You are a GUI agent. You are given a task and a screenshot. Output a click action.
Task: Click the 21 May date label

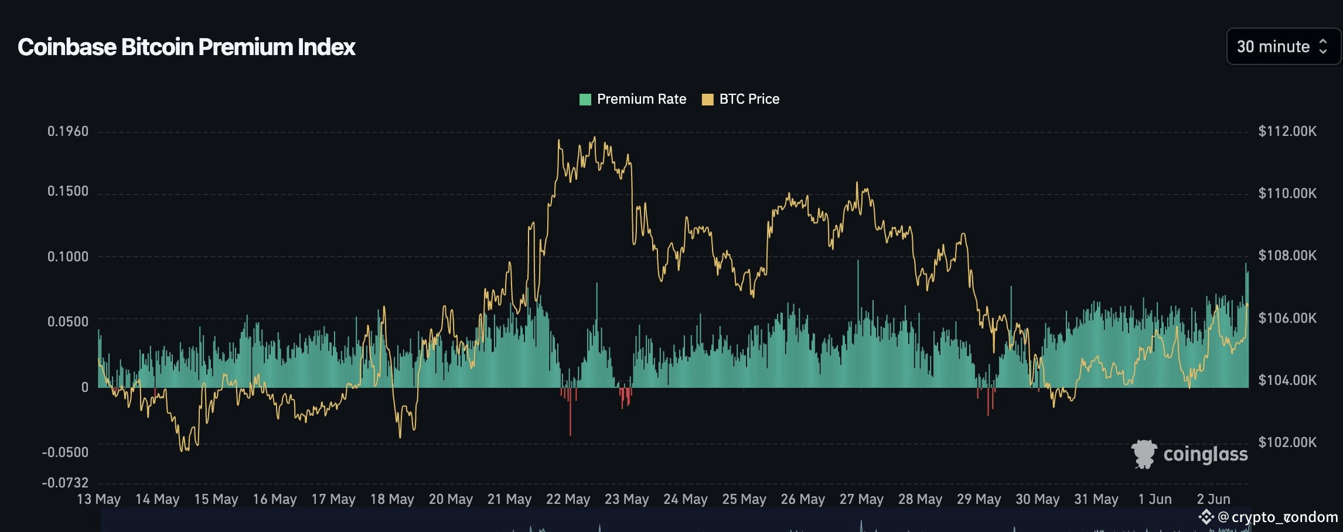[509, 499]
